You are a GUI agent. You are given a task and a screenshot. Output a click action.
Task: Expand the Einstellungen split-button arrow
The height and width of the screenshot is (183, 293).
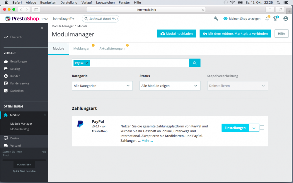(254, 128)
